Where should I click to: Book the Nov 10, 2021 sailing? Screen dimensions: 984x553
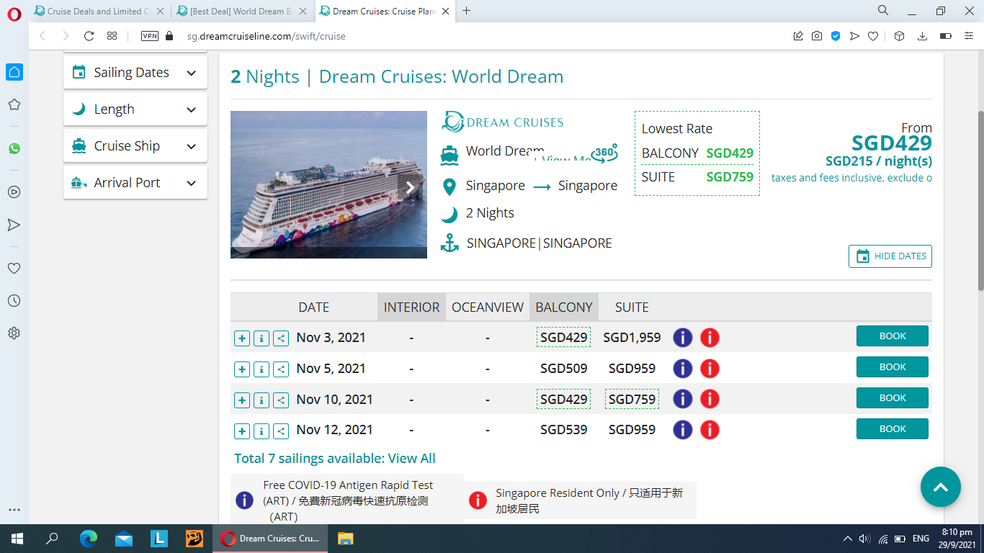(893, 398)
